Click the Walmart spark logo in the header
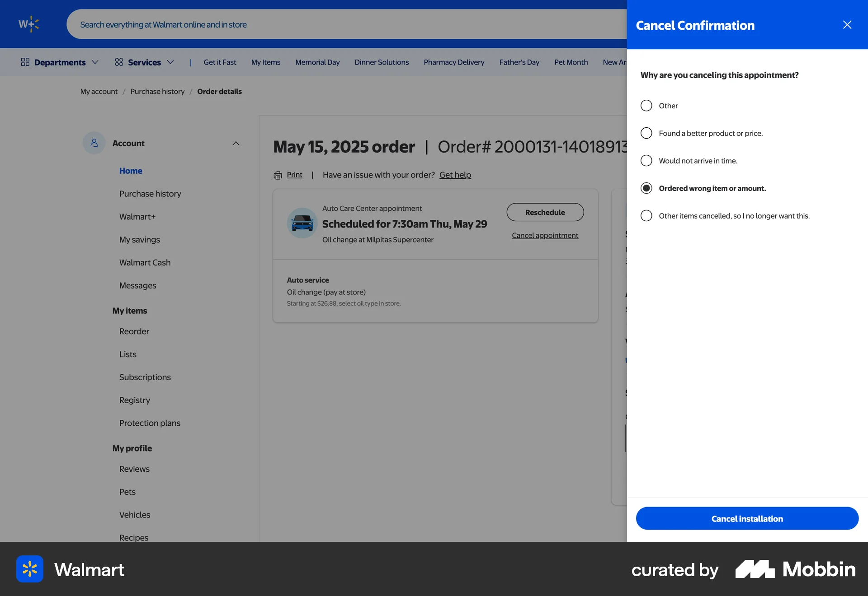868x596 pixels. (28, 24)
